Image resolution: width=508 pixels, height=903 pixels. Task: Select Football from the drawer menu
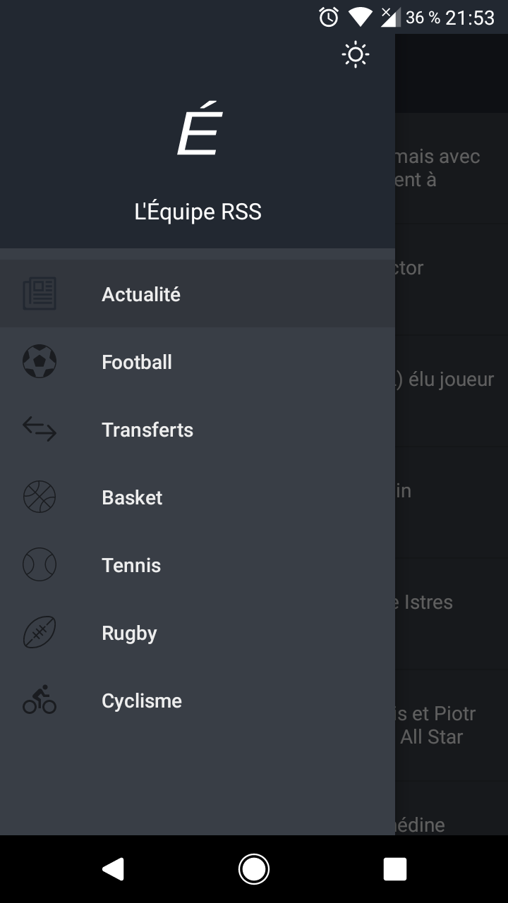pyautogui.click(x=137, y=362)
